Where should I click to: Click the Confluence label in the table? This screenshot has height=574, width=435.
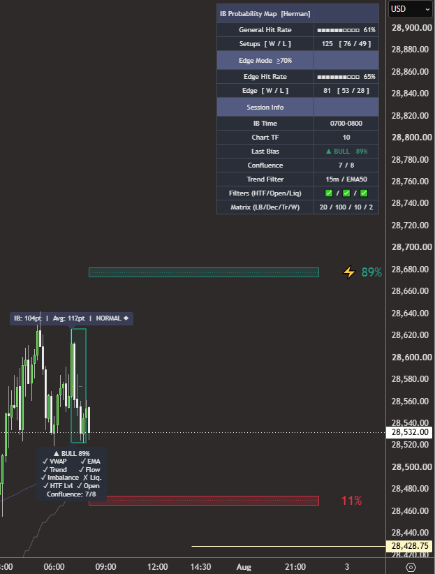pos(265,165)
